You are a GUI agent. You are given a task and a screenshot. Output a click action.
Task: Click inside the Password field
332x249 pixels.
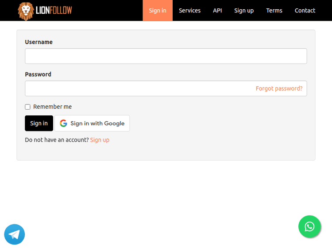(137, 88)
